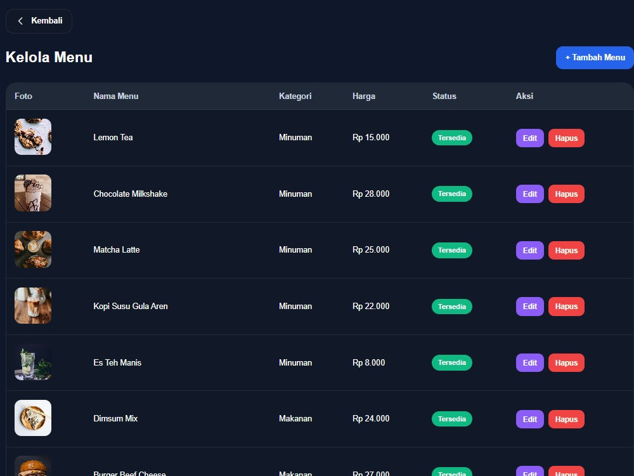Edit the Matcha Latte item
This screenshot has width=634, height=476.
(x=529, y=250)
